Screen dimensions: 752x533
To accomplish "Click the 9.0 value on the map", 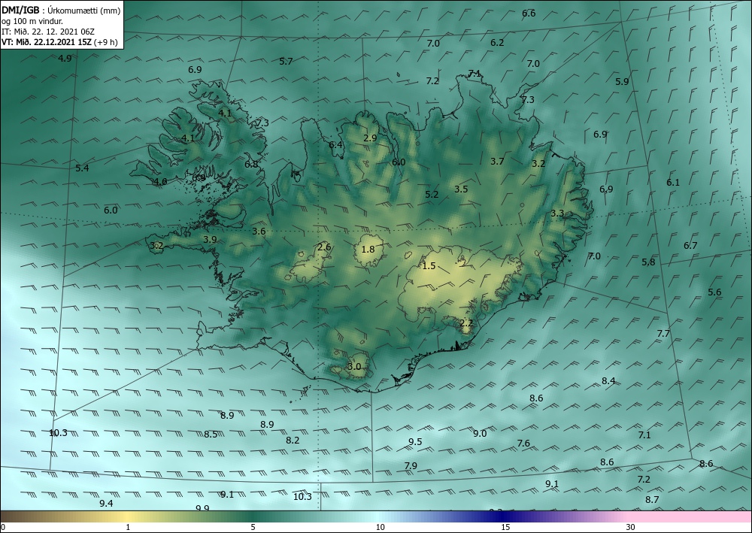I will pos(480,434).
